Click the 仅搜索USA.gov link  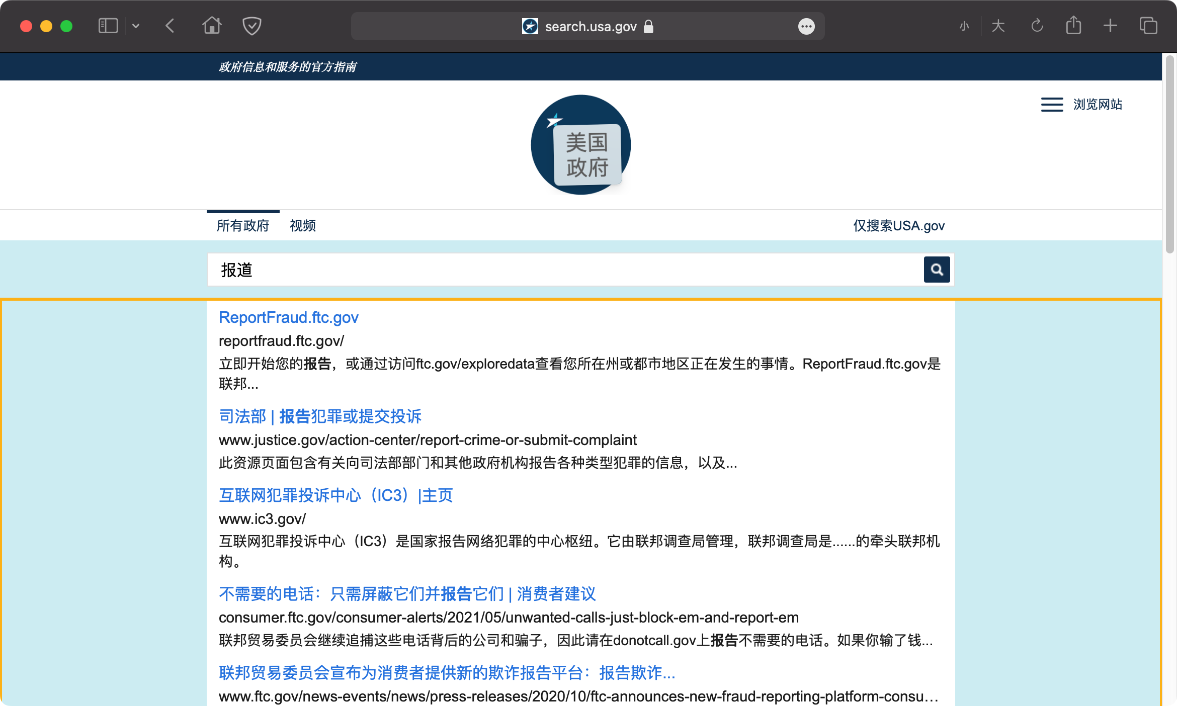pos(899,225)
